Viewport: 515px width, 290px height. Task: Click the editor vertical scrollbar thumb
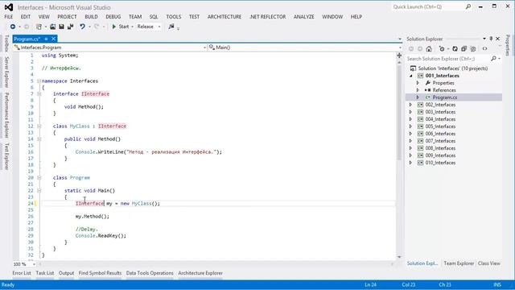pyautogui.click(x=399, y=112)
